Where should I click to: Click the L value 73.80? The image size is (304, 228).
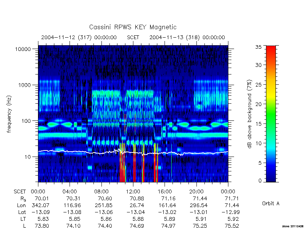(42, 226)
